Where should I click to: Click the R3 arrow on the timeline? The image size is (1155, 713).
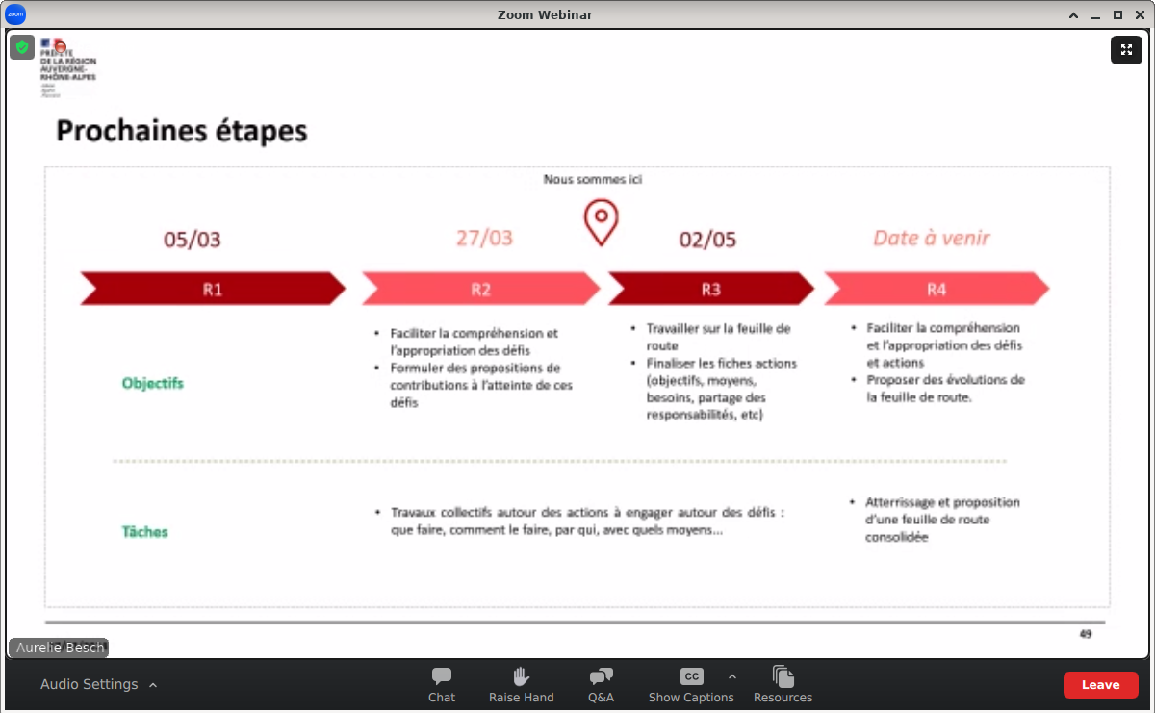[x=711, y=289]
